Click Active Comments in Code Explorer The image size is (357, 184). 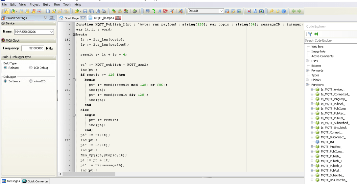pos(322,56)
